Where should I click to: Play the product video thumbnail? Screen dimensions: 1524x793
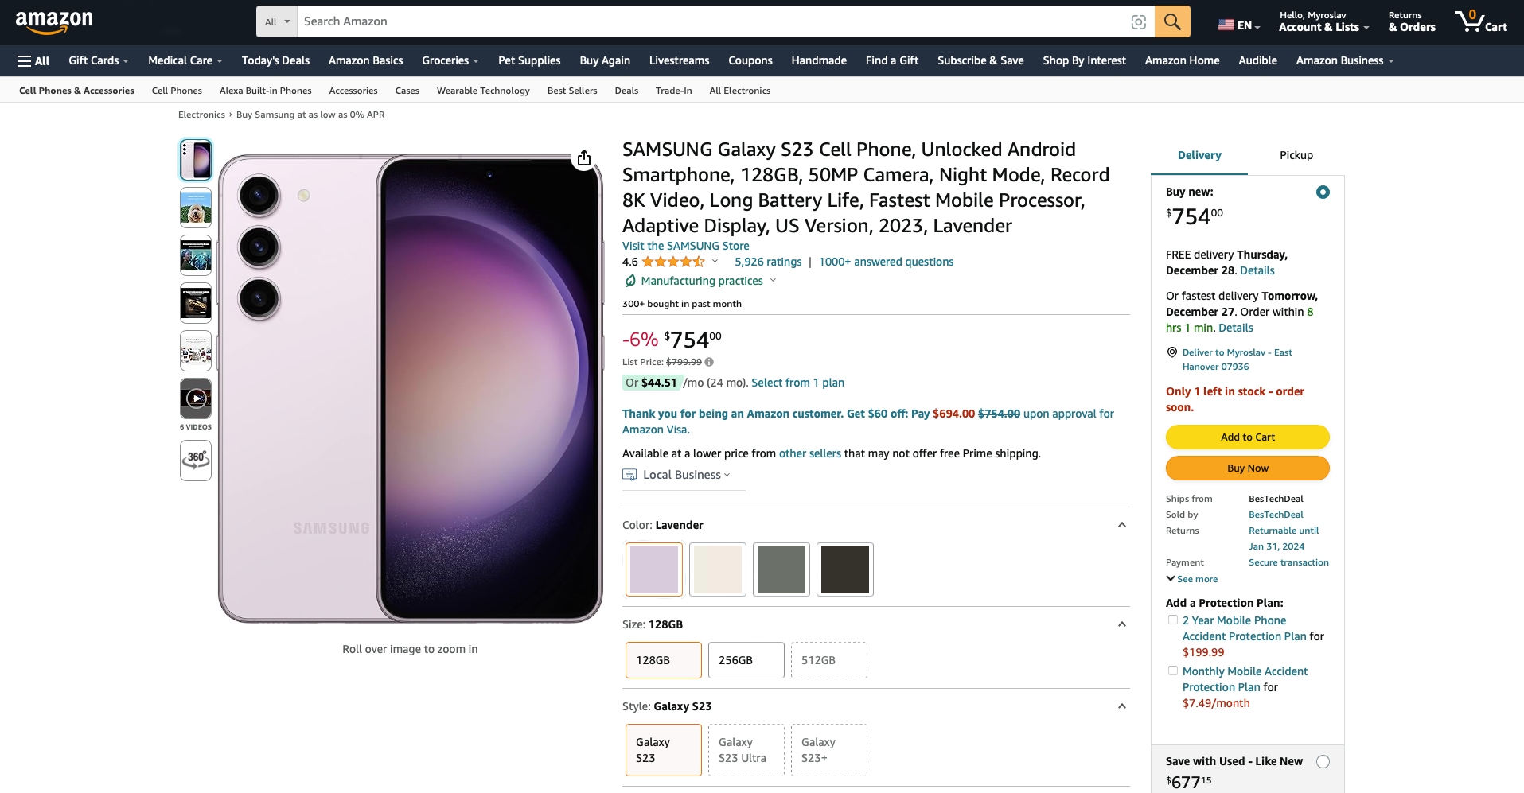coord(196,398)
